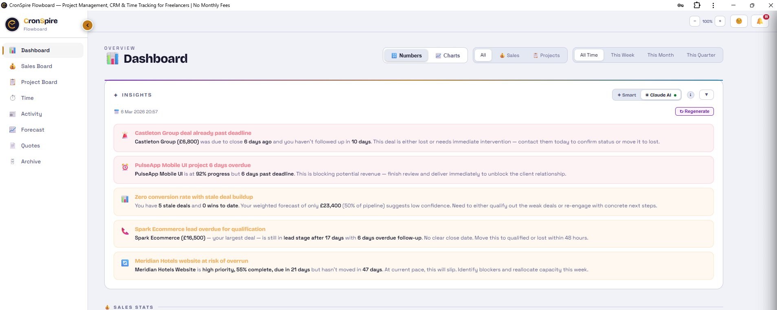Click the bar chart icon on Zero conversion insight
Image resolution: width=777 pixels, height=310 pixels.
click(125, 199)
